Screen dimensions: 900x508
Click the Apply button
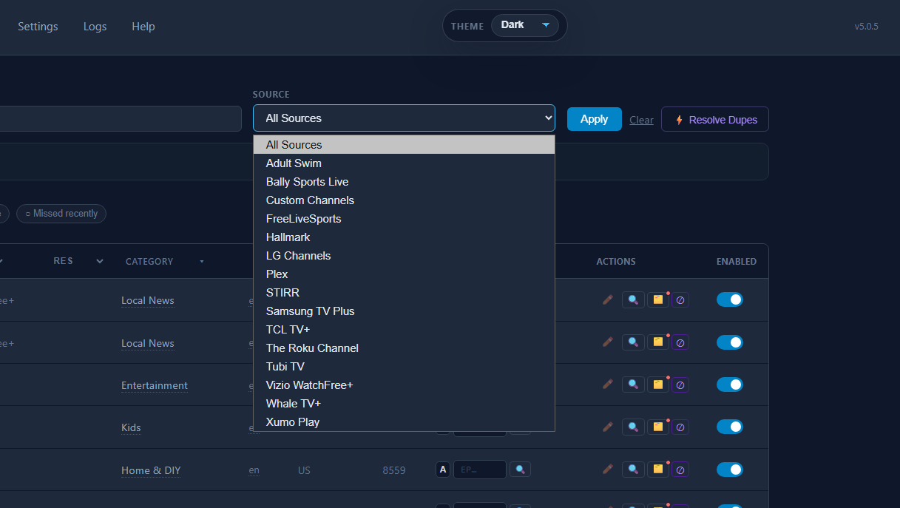point(595,119)
